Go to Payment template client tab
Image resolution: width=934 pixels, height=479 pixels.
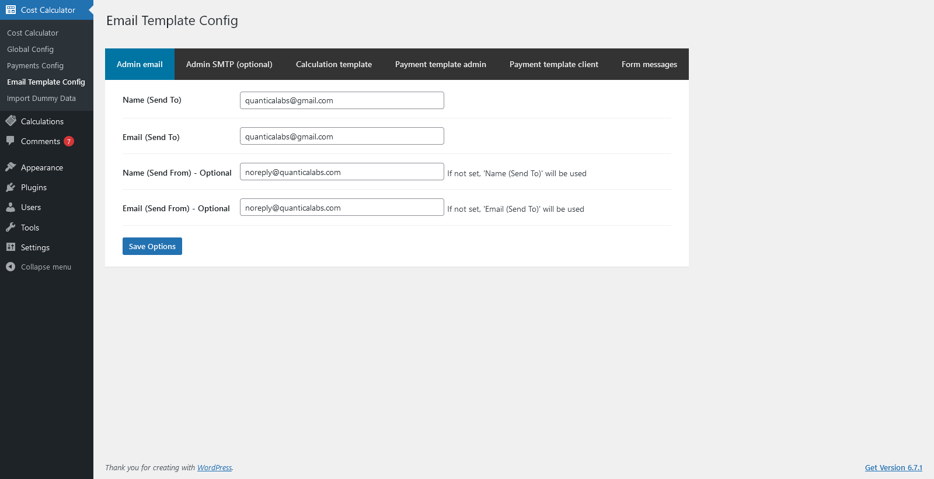click(x=554, y=64)
